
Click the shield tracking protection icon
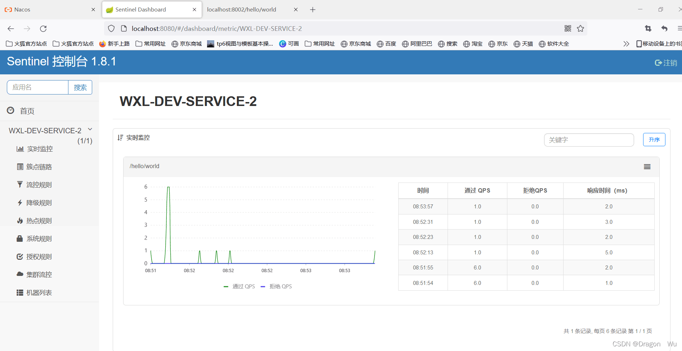click(x=111, y=29)
